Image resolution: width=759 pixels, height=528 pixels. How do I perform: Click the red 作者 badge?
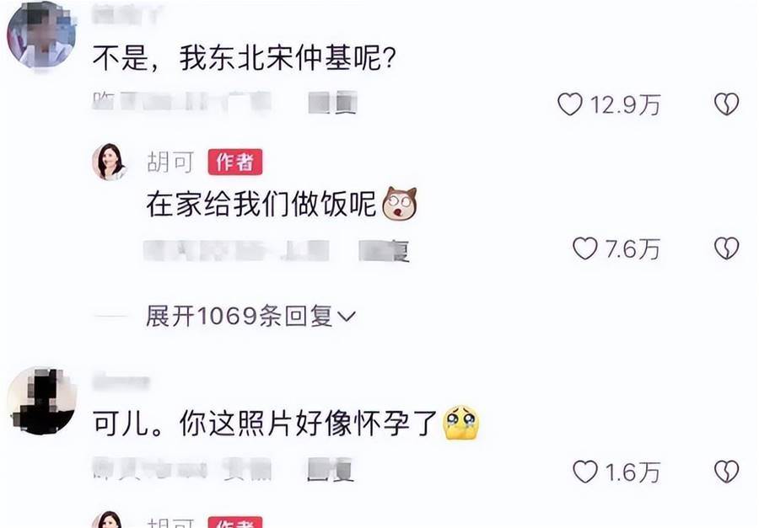[x=235, y=162]
